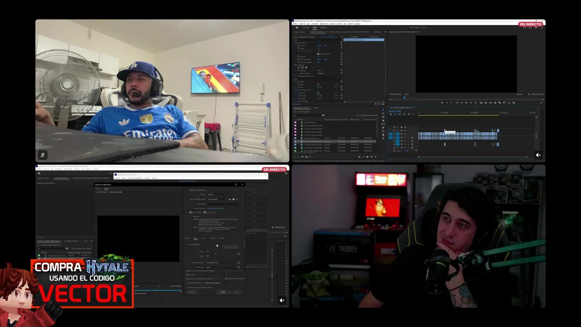Click Program monitor scrubber playhead
This screenshot has height=327, width=581.
tap(404, 98)
